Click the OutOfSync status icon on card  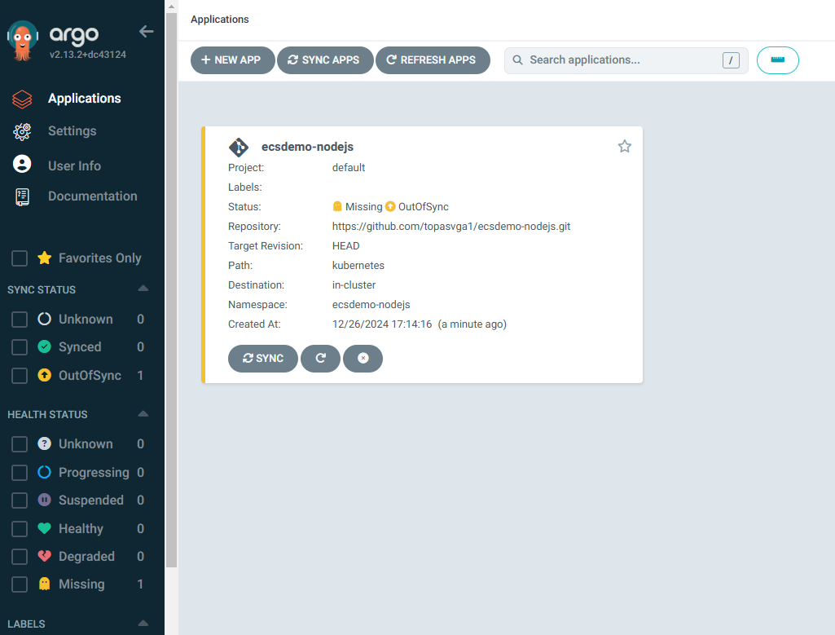(390, 206)
